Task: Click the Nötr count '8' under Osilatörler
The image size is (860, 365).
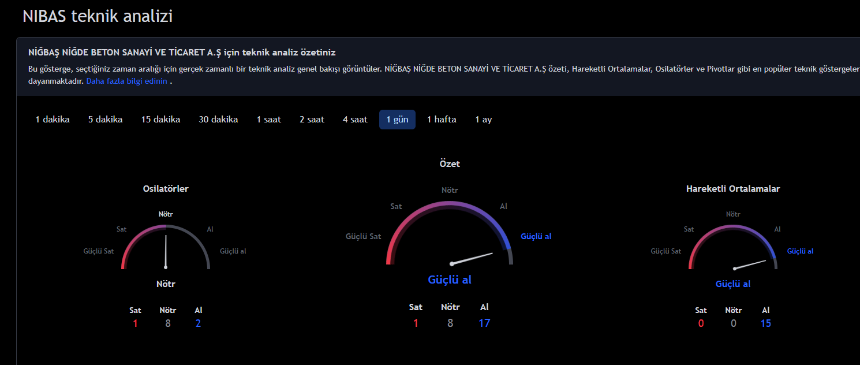Action: (168, 323)
